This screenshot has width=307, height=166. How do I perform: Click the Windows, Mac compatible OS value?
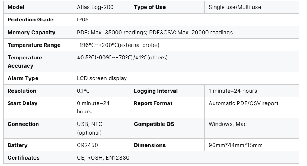[x=228, y=124]
